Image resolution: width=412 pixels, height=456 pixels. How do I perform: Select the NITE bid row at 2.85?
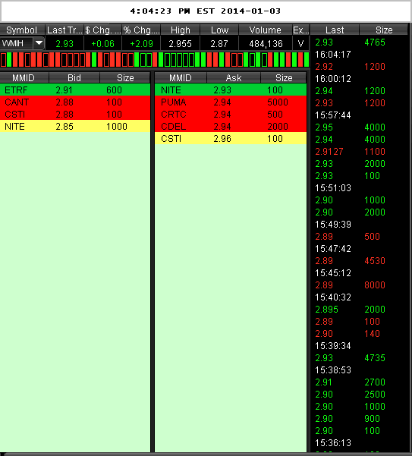click(x=75, y=126)
